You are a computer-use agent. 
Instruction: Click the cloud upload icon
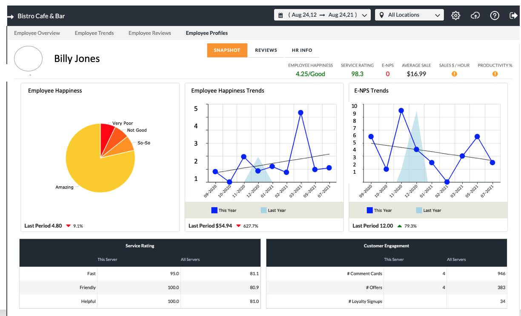[475, 15]
